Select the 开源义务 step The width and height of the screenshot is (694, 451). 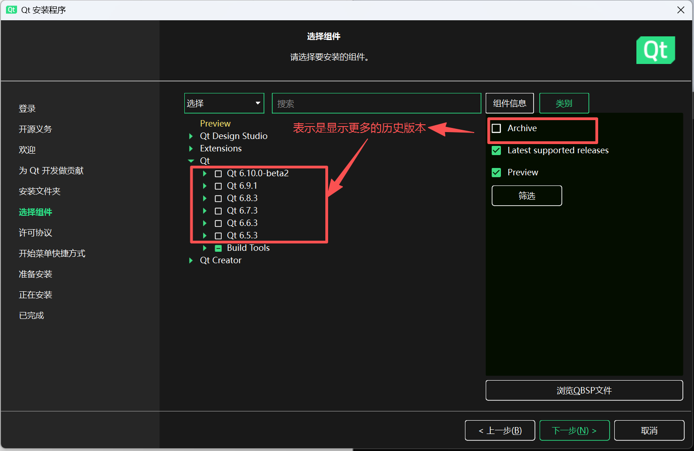click(x=35, y=129)
